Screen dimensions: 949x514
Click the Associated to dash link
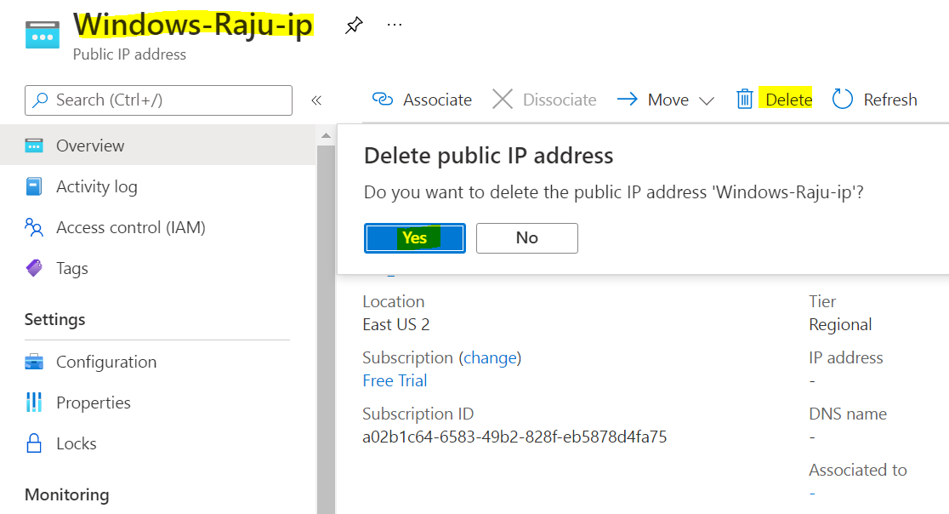812,494
